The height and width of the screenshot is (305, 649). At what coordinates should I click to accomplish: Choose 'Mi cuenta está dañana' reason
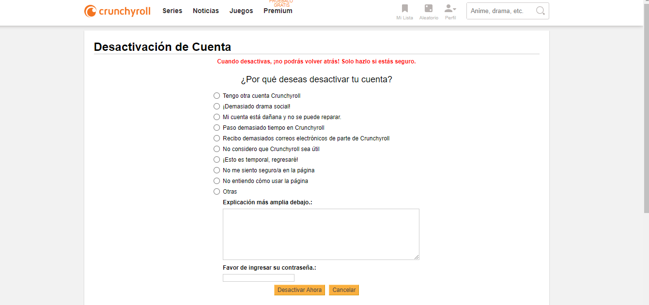point(217,117)
